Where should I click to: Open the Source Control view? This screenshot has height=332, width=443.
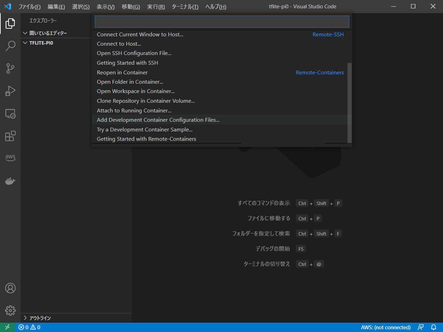pyautogui.click(x=10, y=68)
